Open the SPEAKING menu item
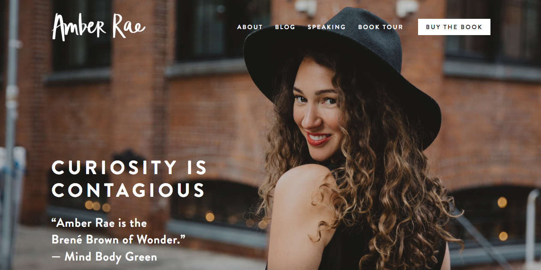This screenshot has height=270, width=541. point(326,27)
